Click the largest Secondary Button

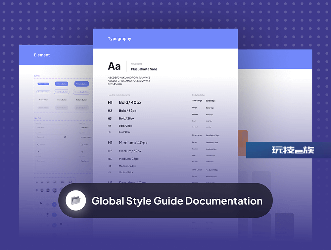(x=81, y=92)
